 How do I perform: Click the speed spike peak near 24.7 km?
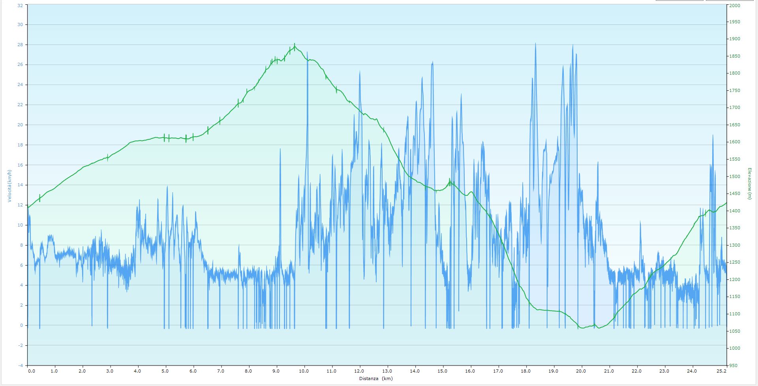(713, 136)
